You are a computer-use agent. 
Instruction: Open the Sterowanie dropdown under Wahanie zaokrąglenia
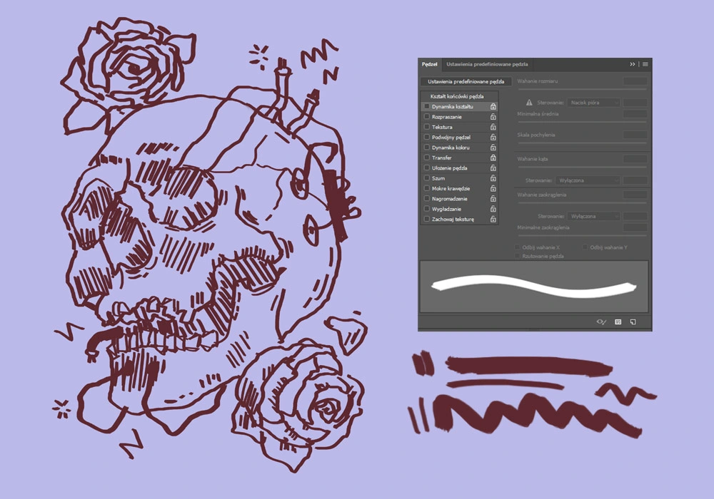(x=593, y=216)
